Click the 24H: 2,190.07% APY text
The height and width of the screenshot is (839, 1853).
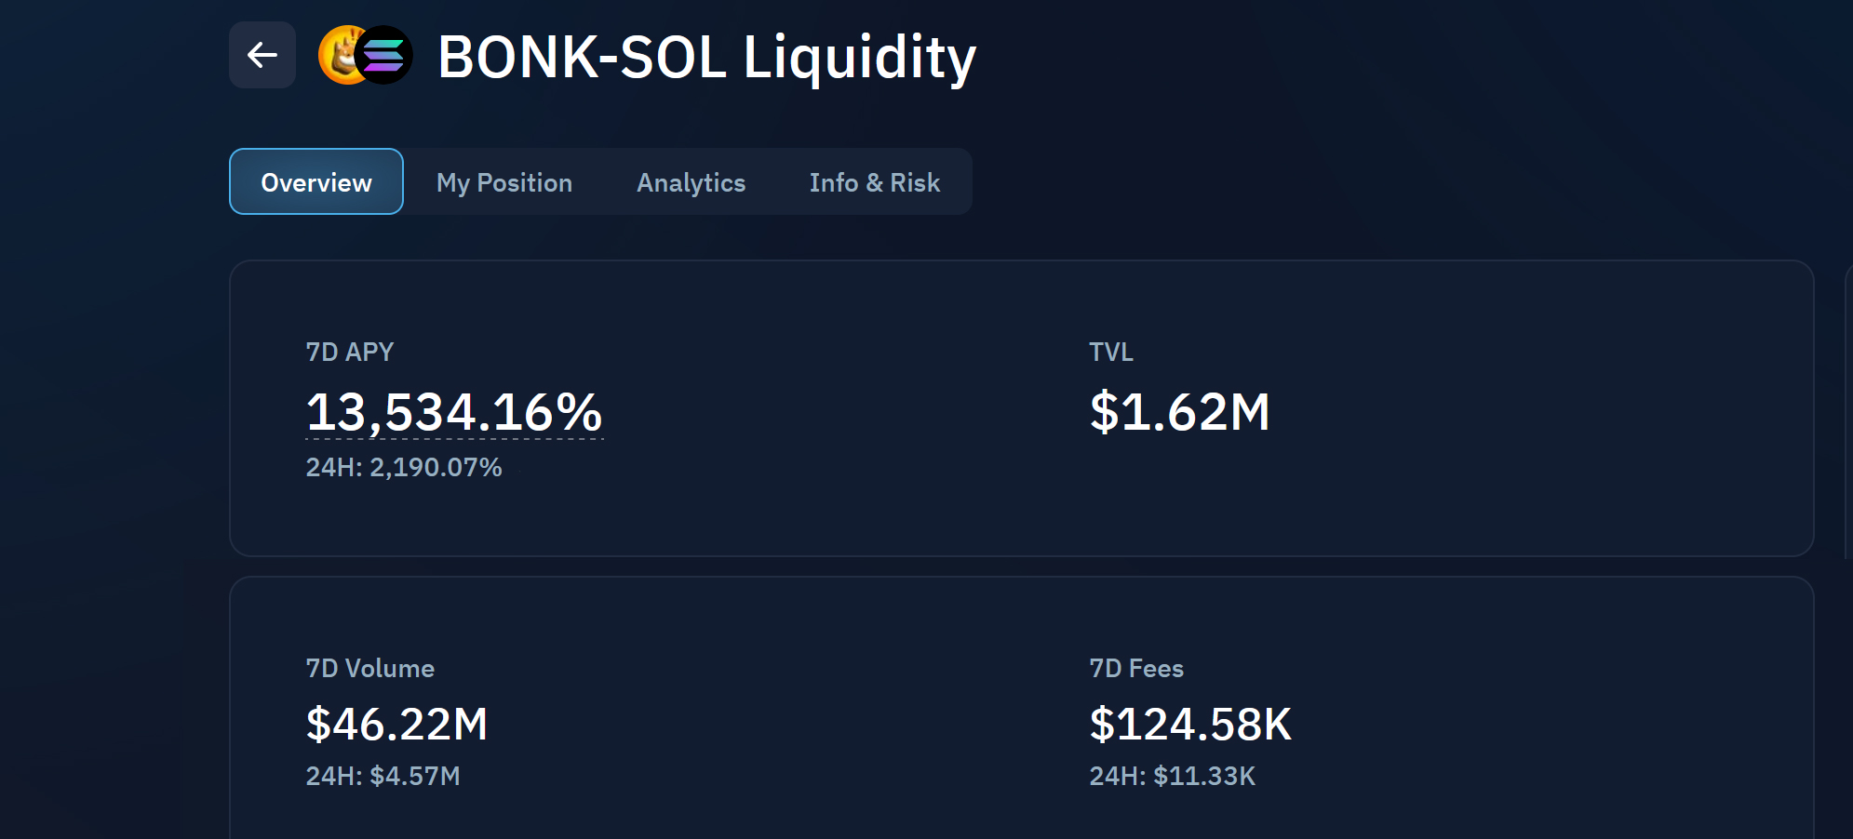(x=404, y=467)
